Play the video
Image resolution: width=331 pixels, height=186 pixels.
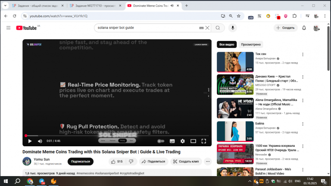[30, 141]
